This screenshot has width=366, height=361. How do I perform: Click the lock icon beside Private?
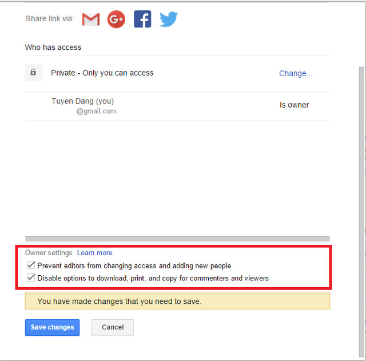(x=33, y=73)
